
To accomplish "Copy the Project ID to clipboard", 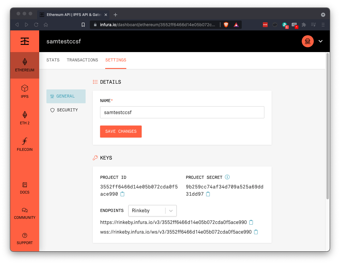I will pyautogui.click(x=122, y=194).
